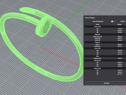Viewport: 126px width, 95px height.
Task: Select the 14K row under Rose Gold
Action: [105, 52]
